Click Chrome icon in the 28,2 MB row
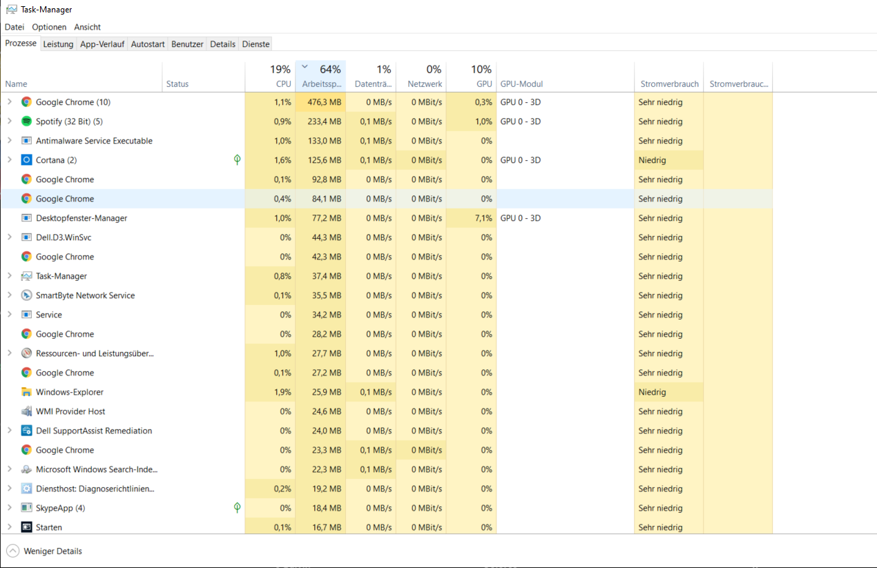Viewport: 877px width, 568px height. pos(26,334)
